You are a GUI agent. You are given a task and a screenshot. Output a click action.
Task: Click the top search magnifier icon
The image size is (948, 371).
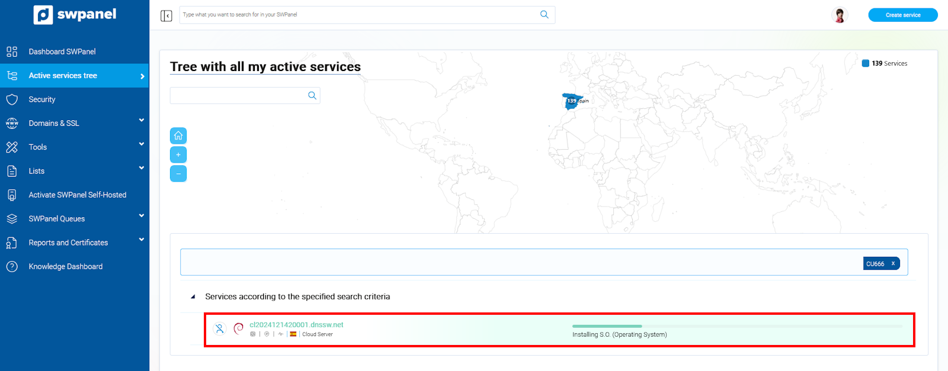pyautogui.click(x=544, y=15)
